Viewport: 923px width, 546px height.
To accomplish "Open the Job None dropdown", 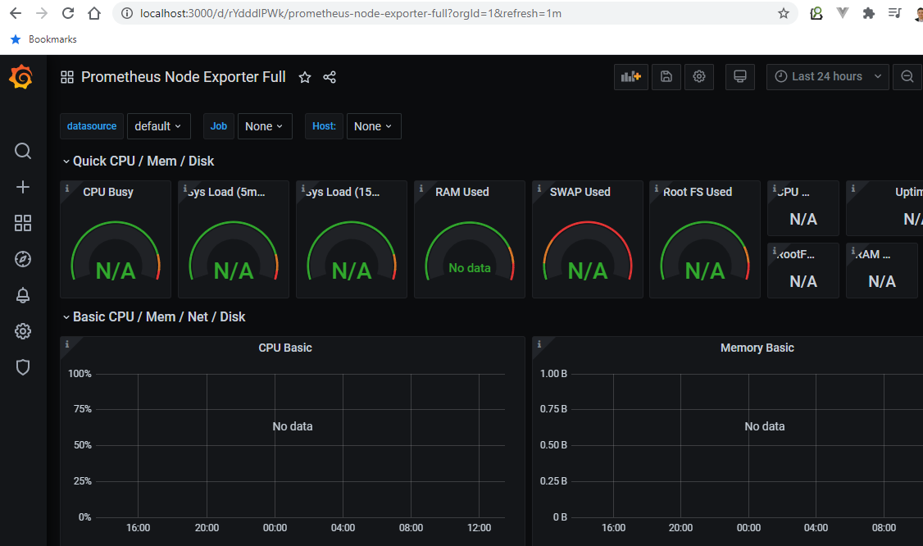I will coord(264,126).
